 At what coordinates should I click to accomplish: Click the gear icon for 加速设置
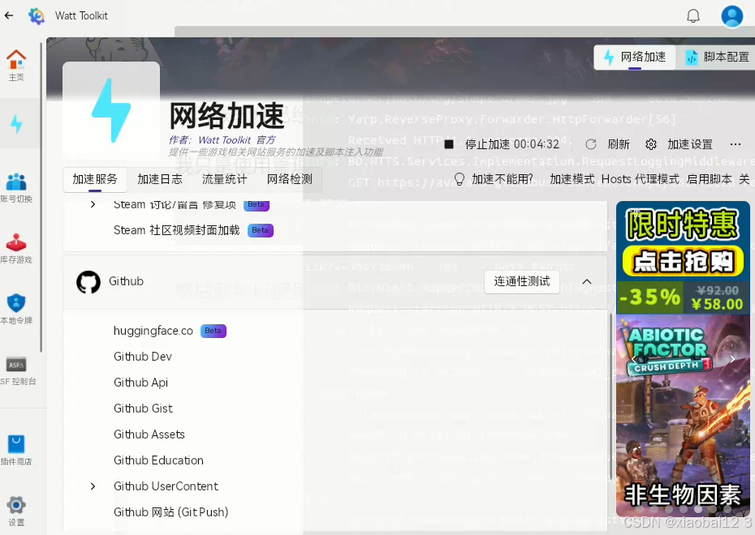tap(651, 144)
